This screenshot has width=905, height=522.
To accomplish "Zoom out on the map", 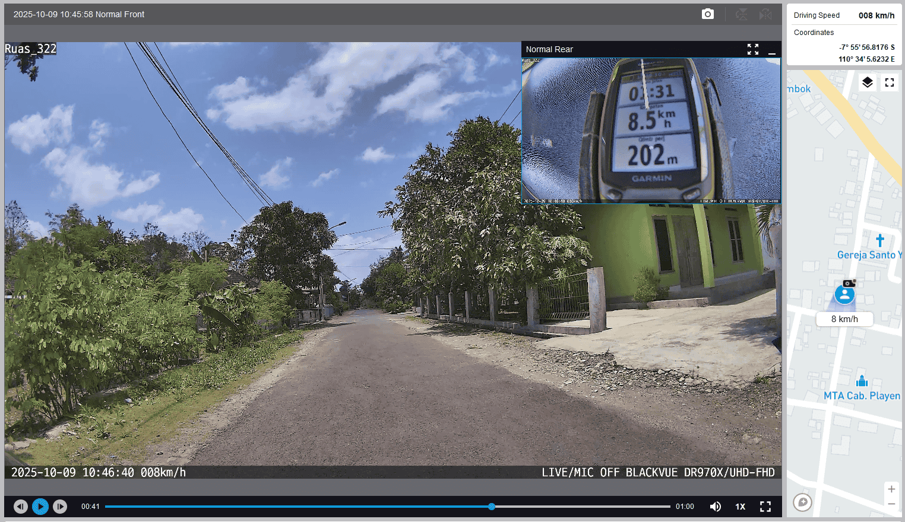I will 891,504.
